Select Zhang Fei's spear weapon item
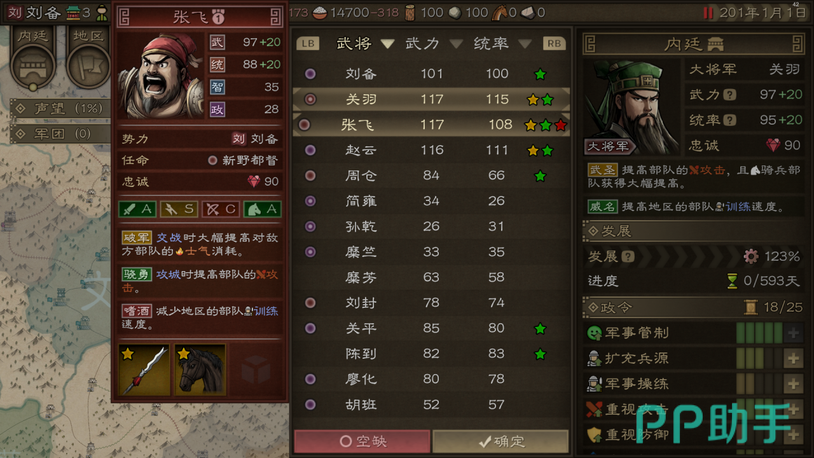The height and width of the screenshot is (458, 814). [x=144, y=370]
